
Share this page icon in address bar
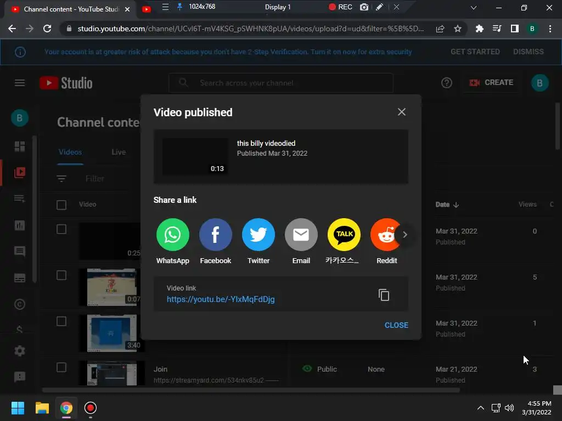(x=440, y=29)
